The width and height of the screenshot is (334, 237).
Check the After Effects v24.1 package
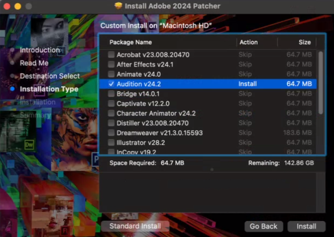[x=111, y=65]
